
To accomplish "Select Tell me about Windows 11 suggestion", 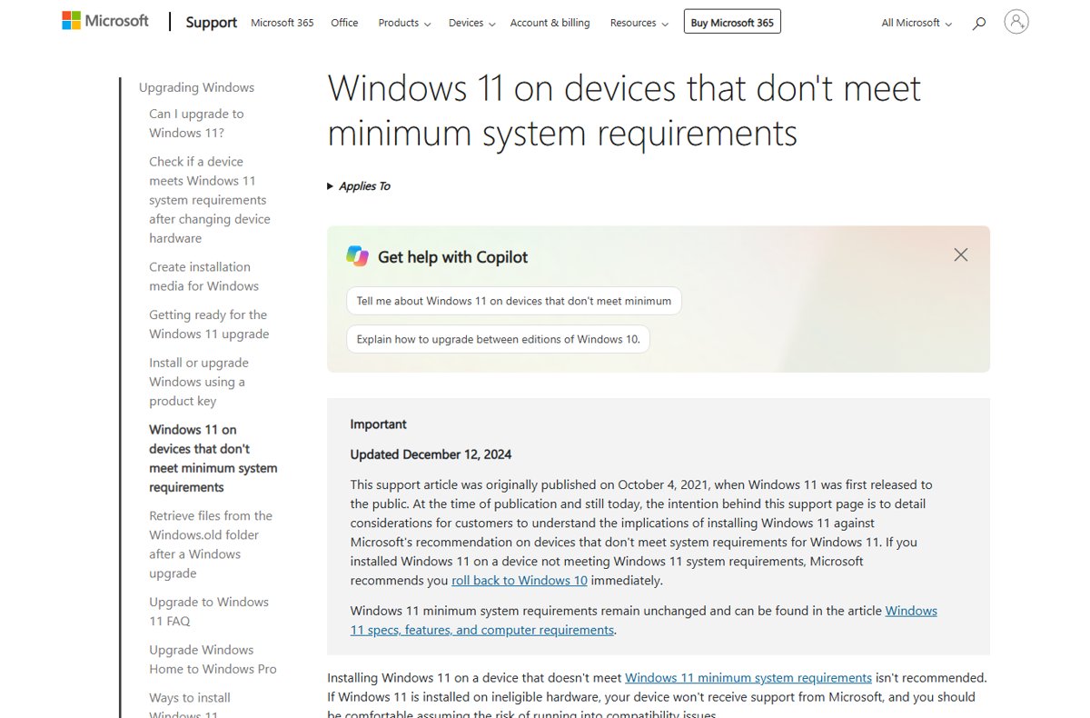I will point(514,301).
